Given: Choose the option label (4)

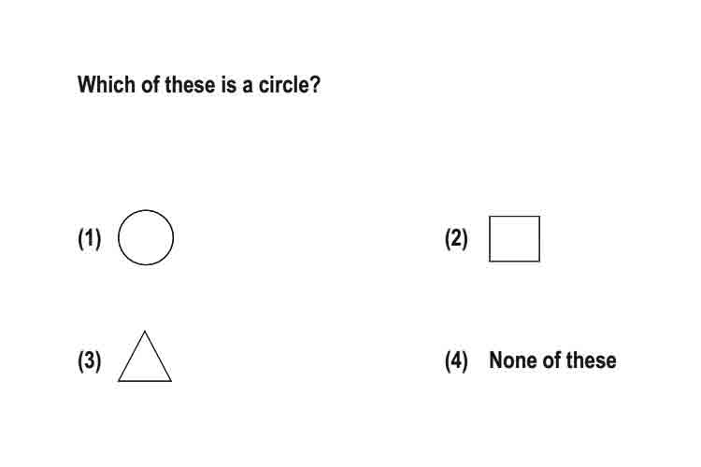Looking at the screenshot, I should 456,361.
